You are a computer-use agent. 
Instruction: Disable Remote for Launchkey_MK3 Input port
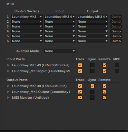[x=104, y=71]
